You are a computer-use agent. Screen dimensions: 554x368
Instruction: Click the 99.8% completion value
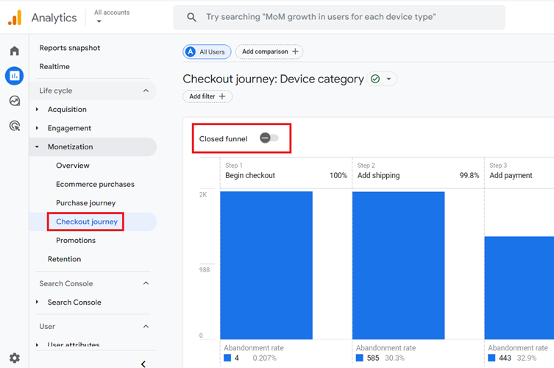[x=469, y=175]
